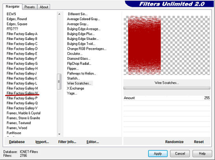Click Import... to add filters
The height and width of the screenshot is (160, 215).
coord(42,142)
